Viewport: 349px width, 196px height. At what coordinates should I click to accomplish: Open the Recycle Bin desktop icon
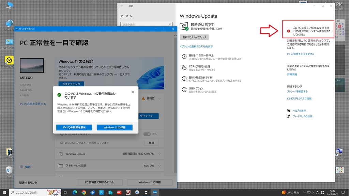point(9,171)
